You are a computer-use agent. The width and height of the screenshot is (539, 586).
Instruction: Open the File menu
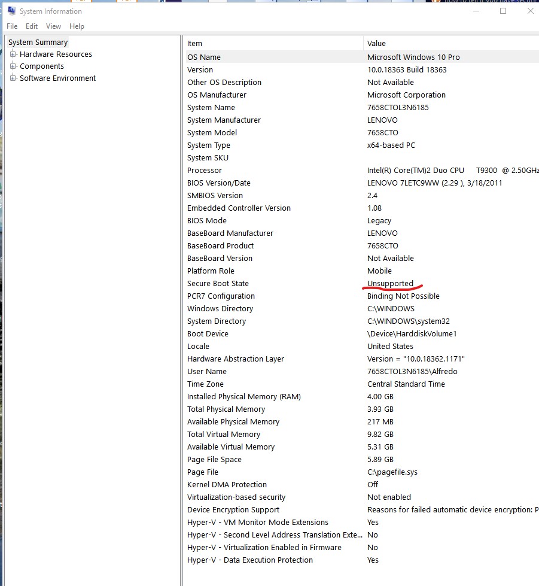tap(12, 26)
